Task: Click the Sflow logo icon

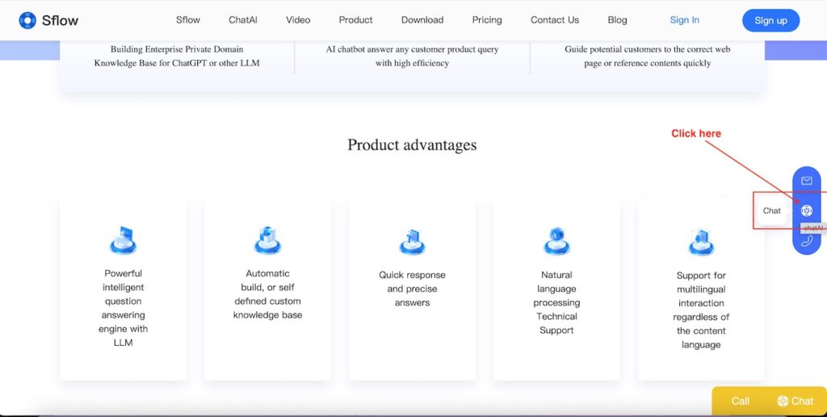Action: [27, 20]
